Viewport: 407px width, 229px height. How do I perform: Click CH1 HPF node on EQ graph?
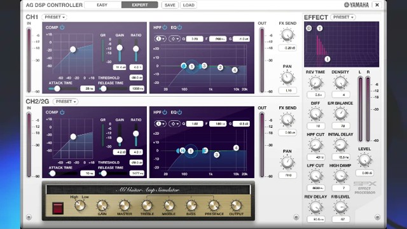pos(184,66)
